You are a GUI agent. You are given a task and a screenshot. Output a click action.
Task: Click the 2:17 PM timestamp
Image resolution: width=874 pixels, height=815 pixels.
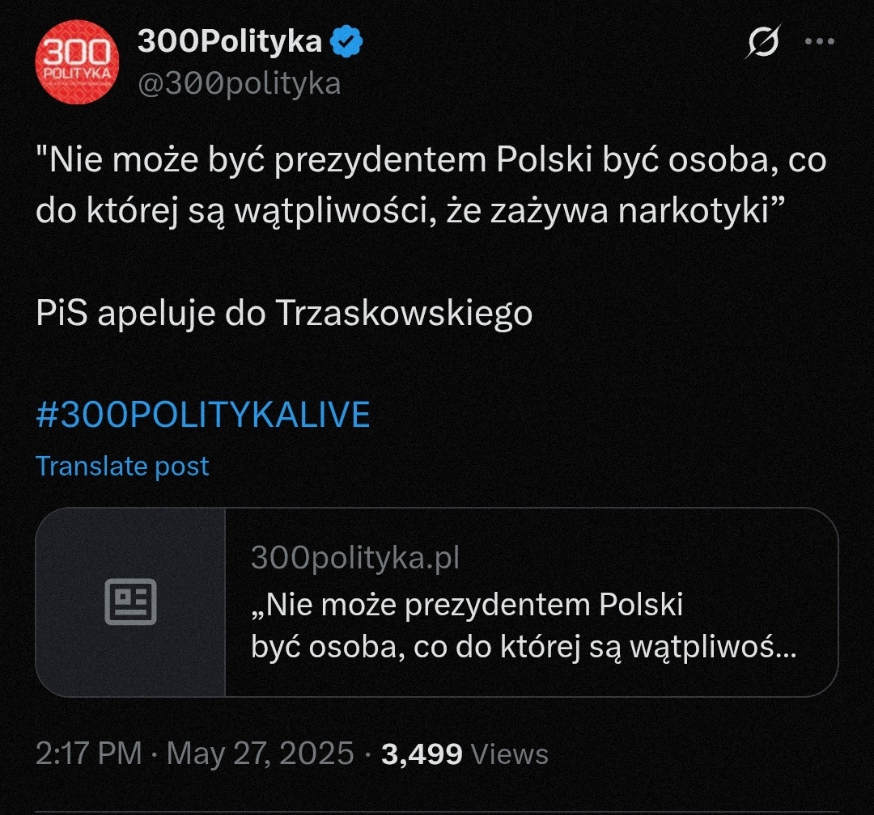point(89,754)
